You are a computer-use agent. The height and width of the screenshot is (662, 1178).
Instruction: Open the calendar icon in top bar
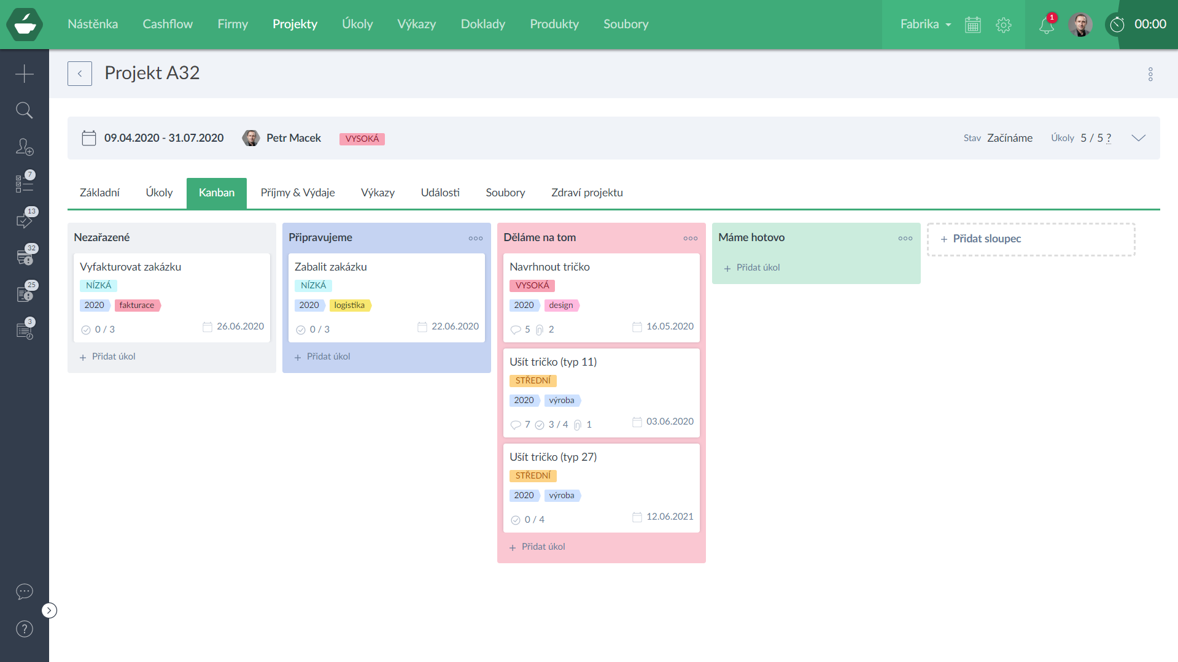(973, 25)
